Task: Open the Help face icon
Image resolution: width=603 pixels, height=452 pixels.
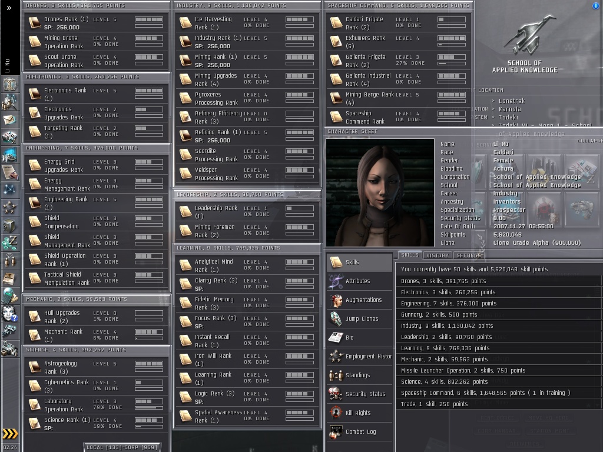Action: click(x=9, y=313)
